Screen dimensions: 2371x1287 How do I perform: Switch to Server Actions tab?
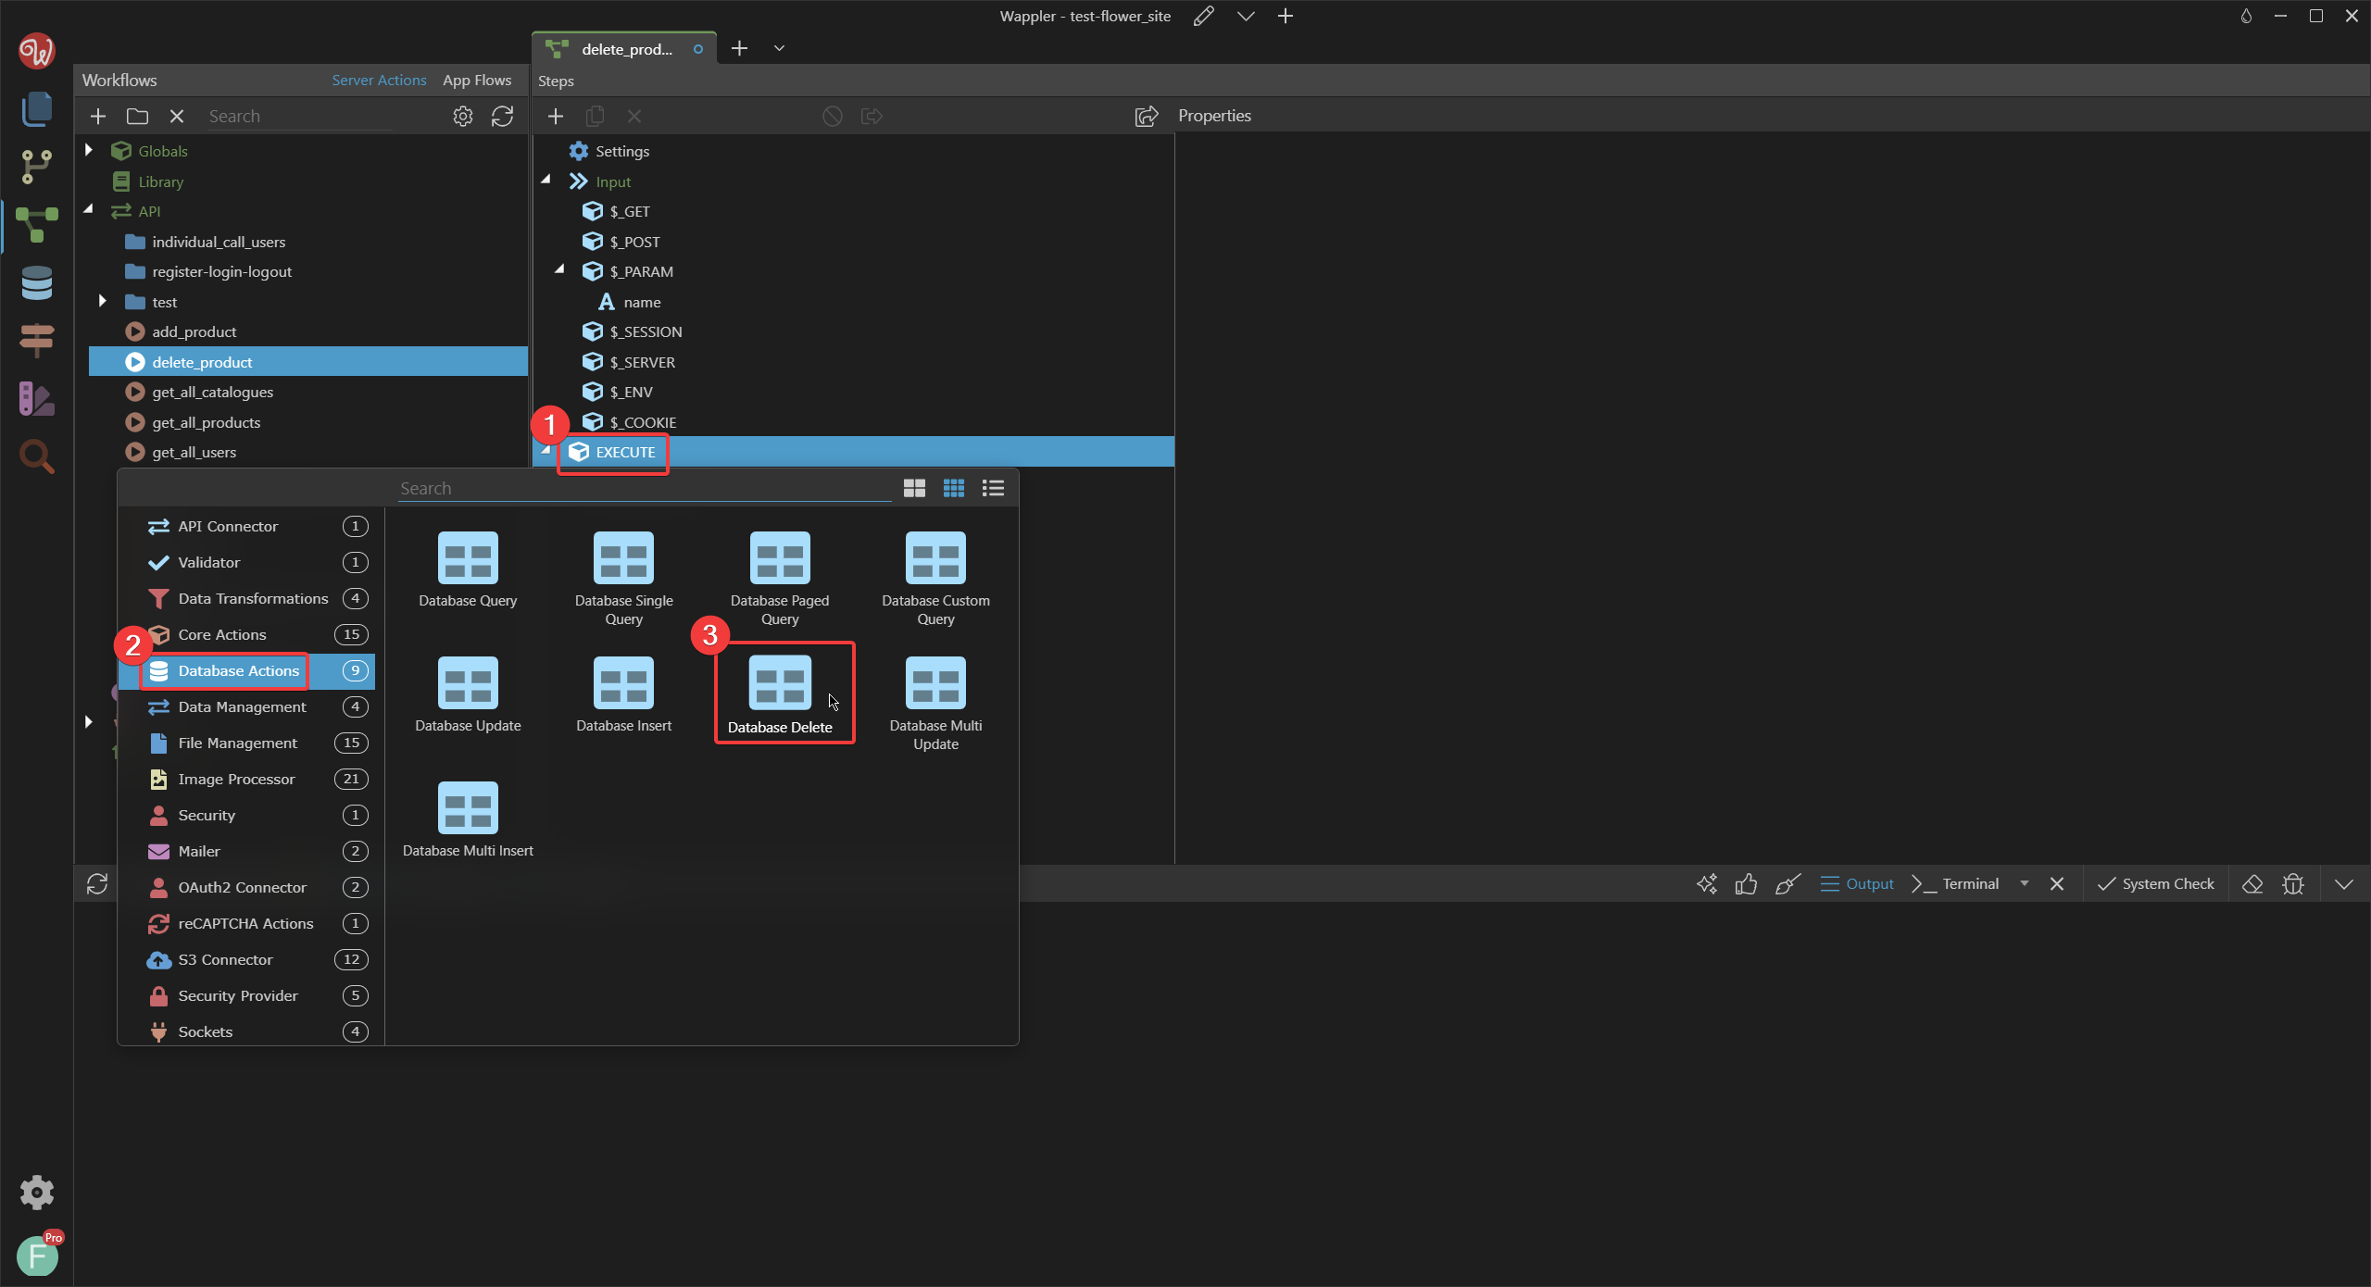pos(379,80)
